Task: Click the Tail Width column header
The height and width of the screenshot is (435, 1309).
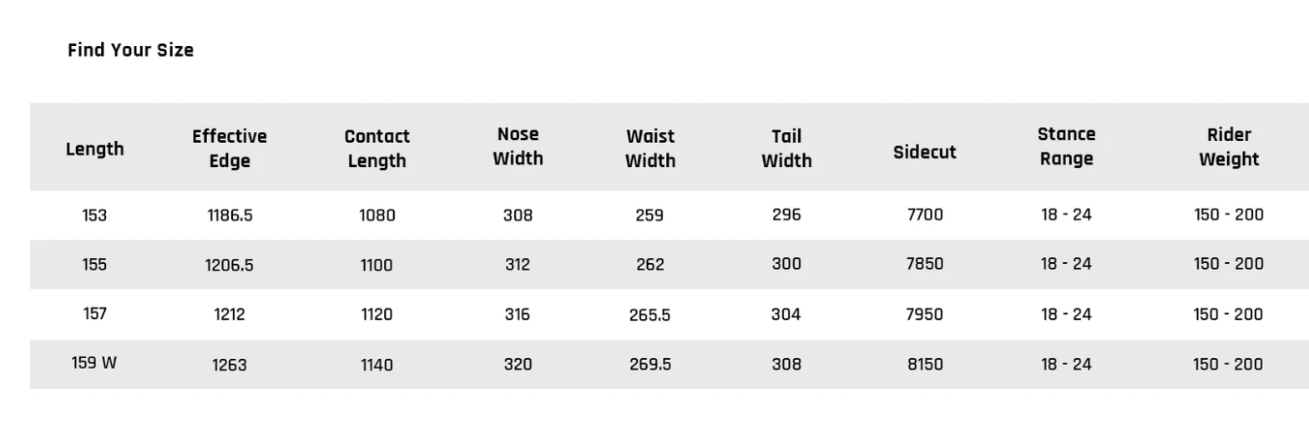Action: click(x=786, y=148)
